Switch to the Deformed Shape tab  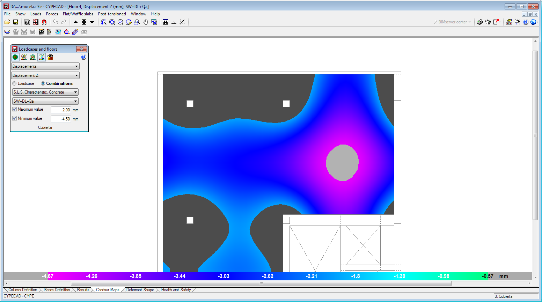[x=140, y=290]
